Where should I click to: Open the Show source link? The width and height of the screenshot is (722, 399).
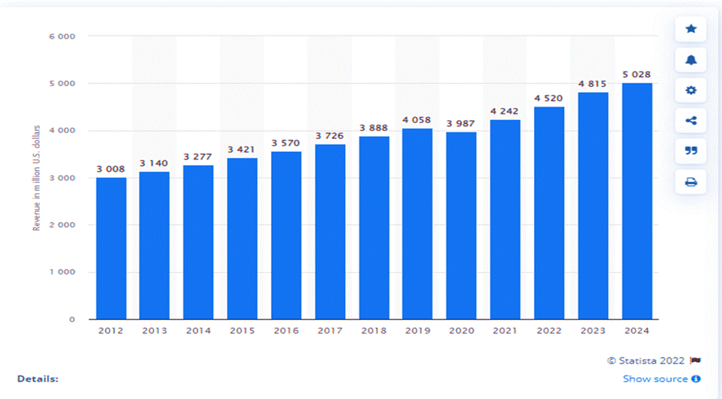click(x=656, y=379)
